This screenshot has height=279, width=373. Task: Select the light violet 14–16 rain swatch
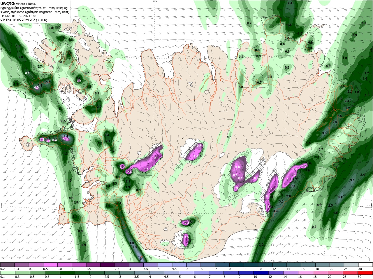click(x=291, y=273)
